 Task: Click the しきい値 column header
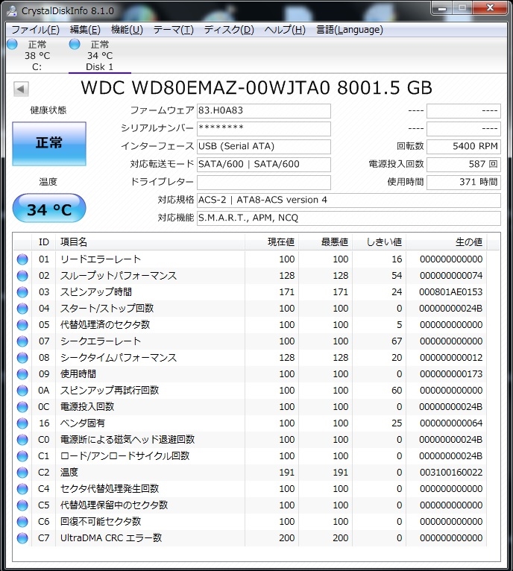380,242
